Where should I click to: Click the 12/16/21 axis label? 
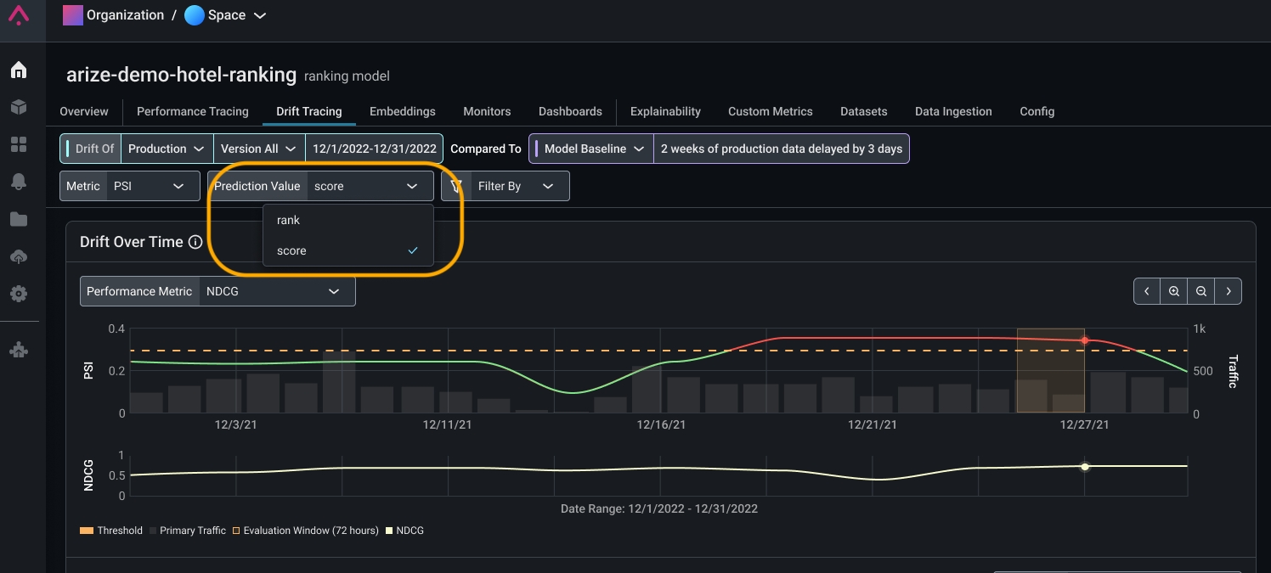[662, 424]
